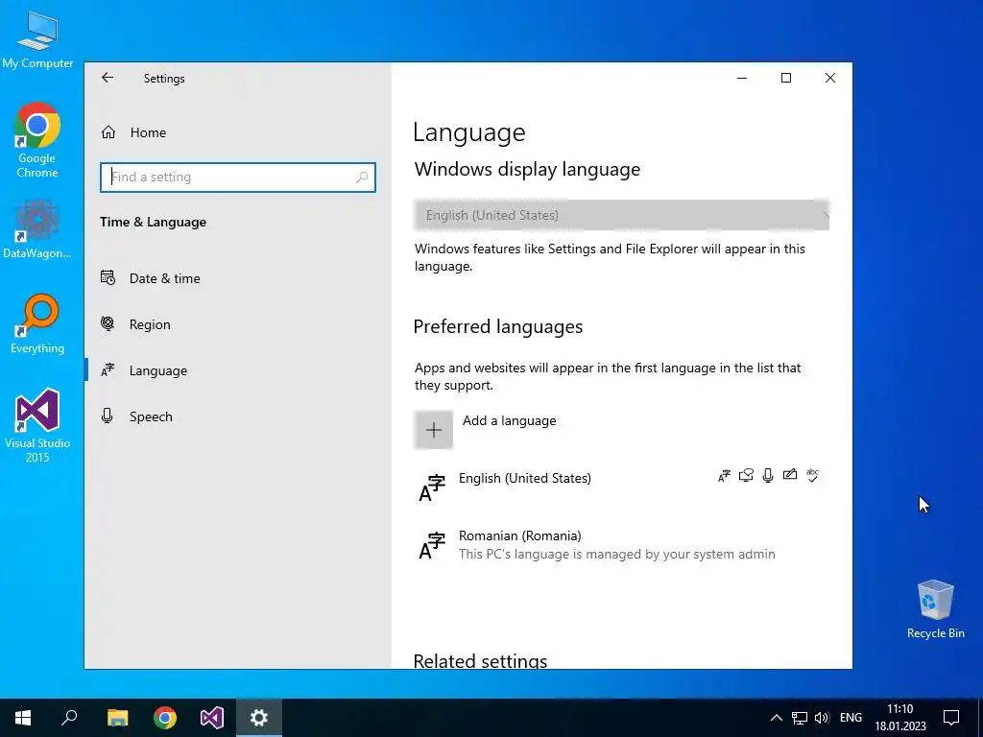This screenshot has height=737, width=983.
Task: Click the volume speaker tray icon
Action: 822,718
